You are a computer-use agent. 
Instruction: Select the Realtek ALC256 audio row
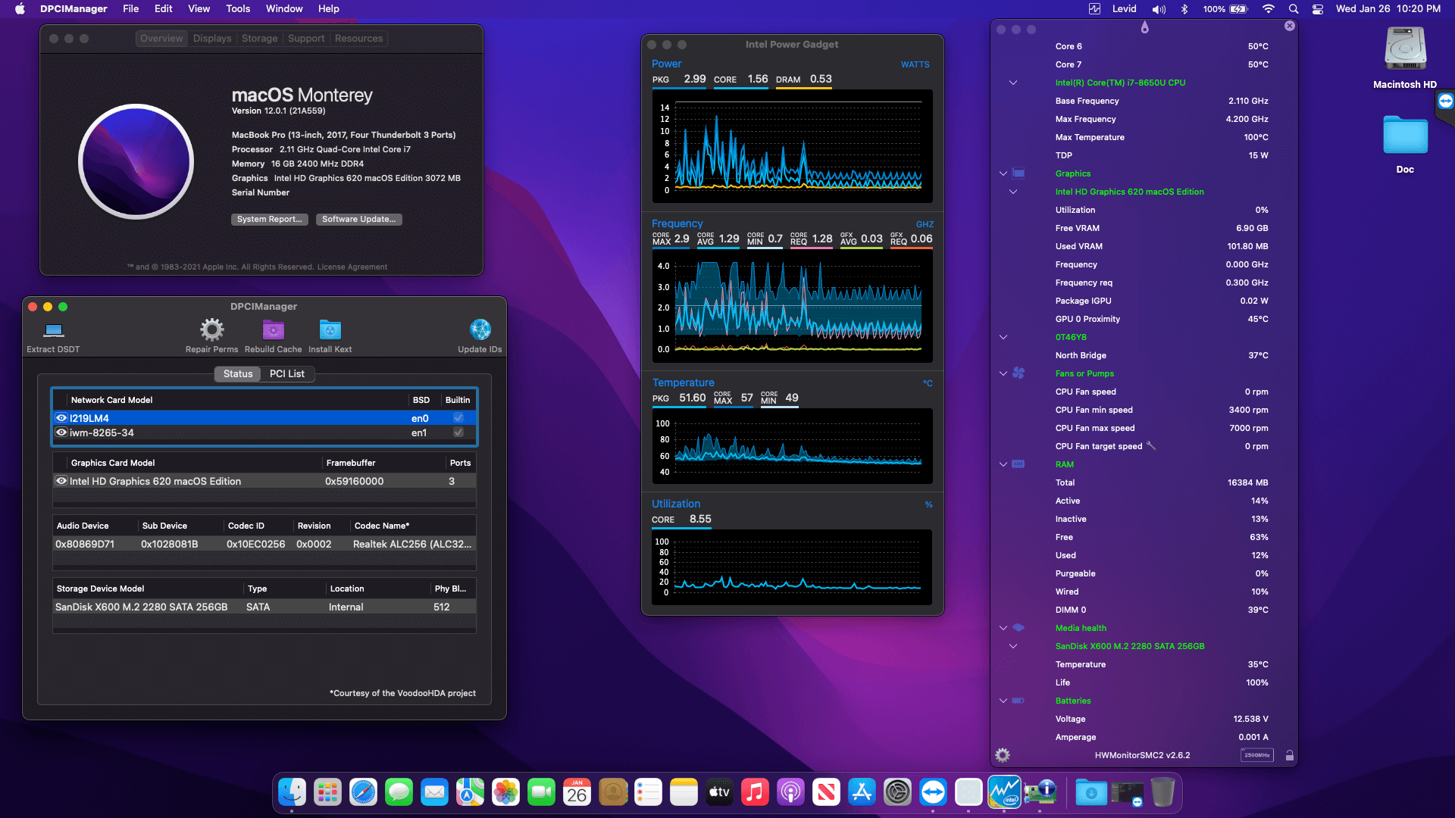point(264,545)
